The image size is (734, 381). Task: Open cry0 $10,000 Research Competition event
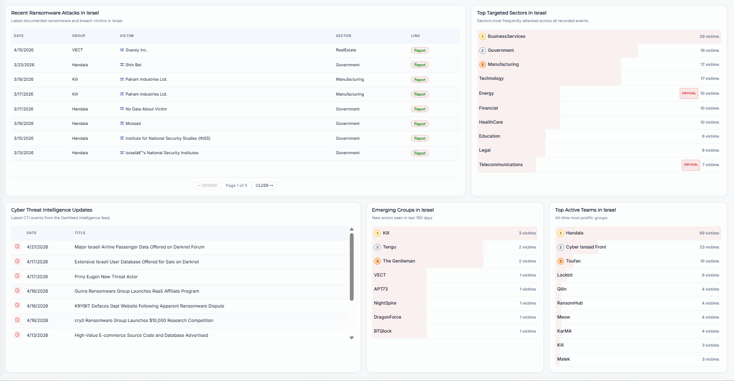click(x=144, y=320)
